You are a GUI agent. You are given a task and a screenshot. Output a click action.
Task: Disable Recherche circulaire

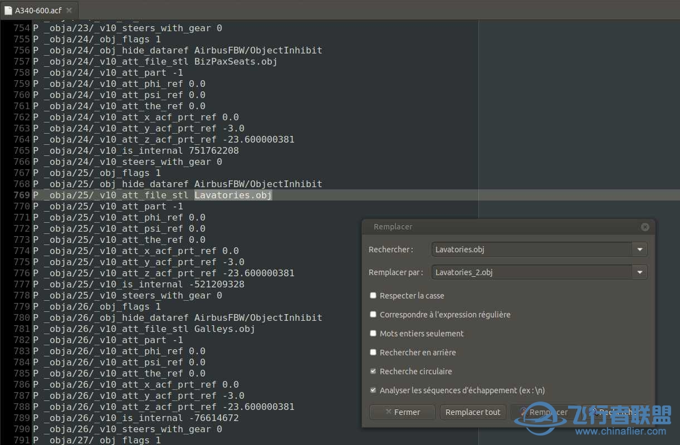coord(373,371)
